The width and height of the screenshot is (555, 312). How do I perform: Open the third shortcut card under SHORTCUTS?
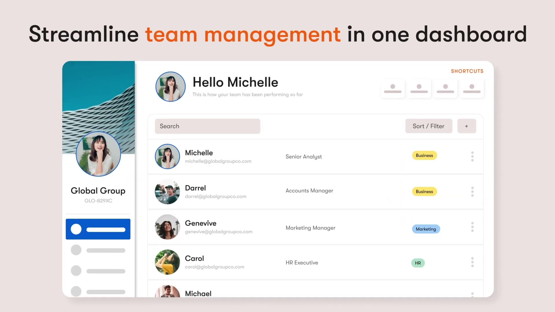(445, 89)
